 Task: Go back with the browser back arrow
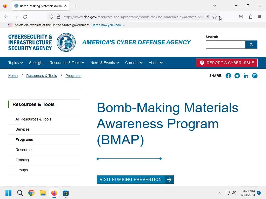click(x=6, y=17)
